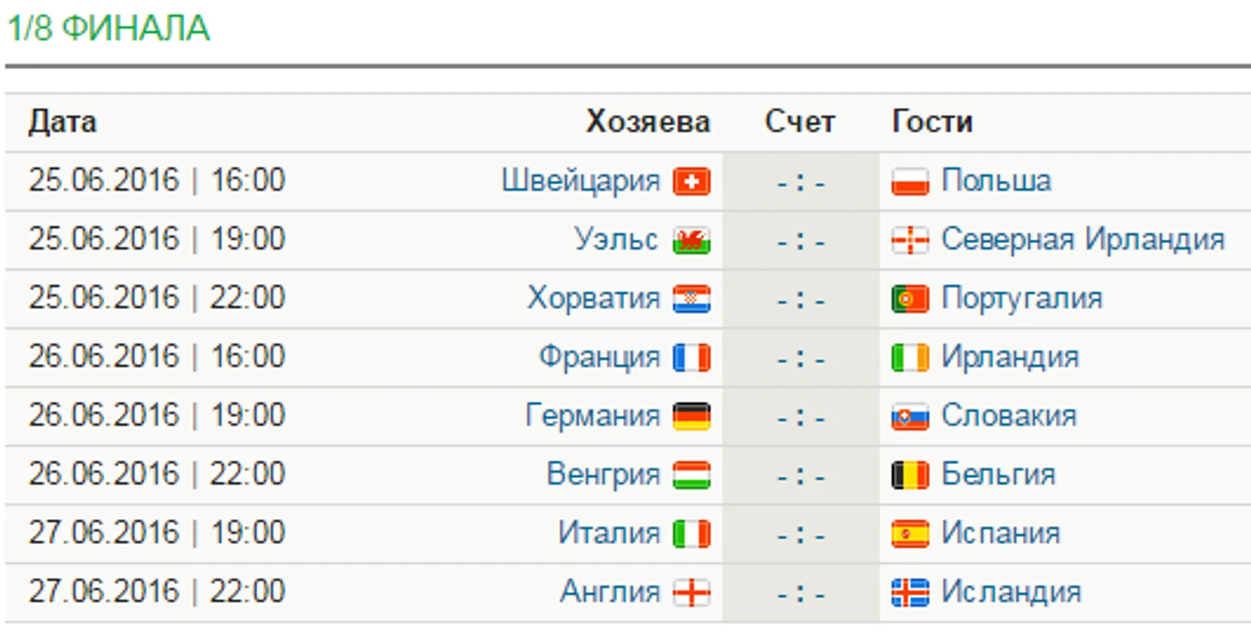Click the Spain flag icon
Viewport: 1251px width, 644px height.
tap(910, 534)
